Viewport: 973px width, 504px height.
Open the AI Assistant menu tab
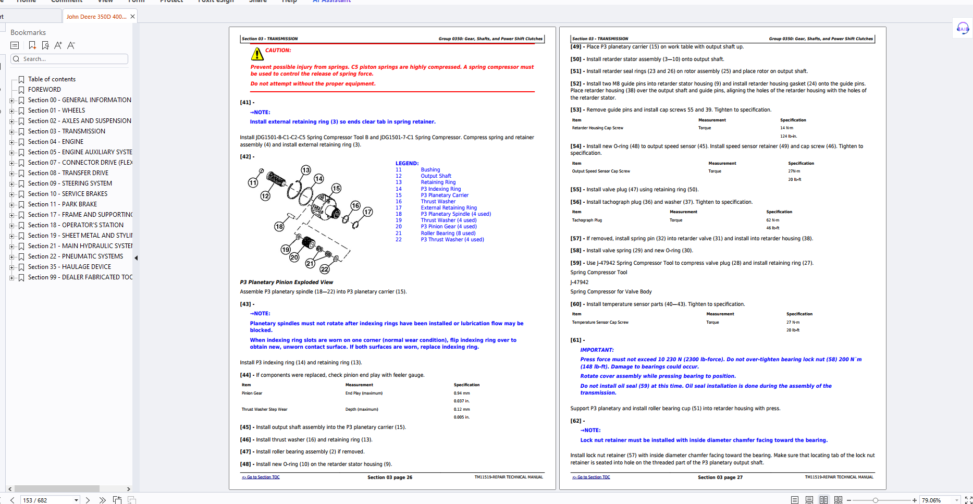tap(331, 2)
